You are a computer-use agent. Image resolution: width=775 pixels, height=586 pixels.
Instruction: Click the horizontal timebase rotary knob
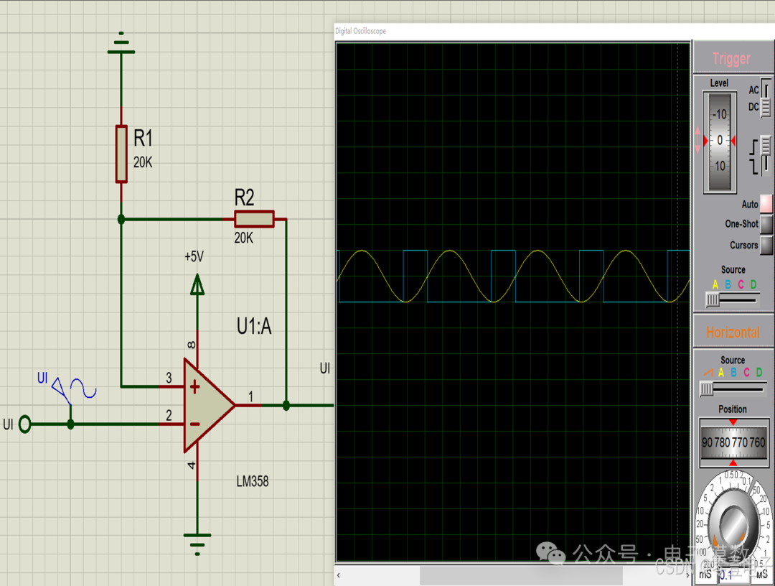pos(735,526)
